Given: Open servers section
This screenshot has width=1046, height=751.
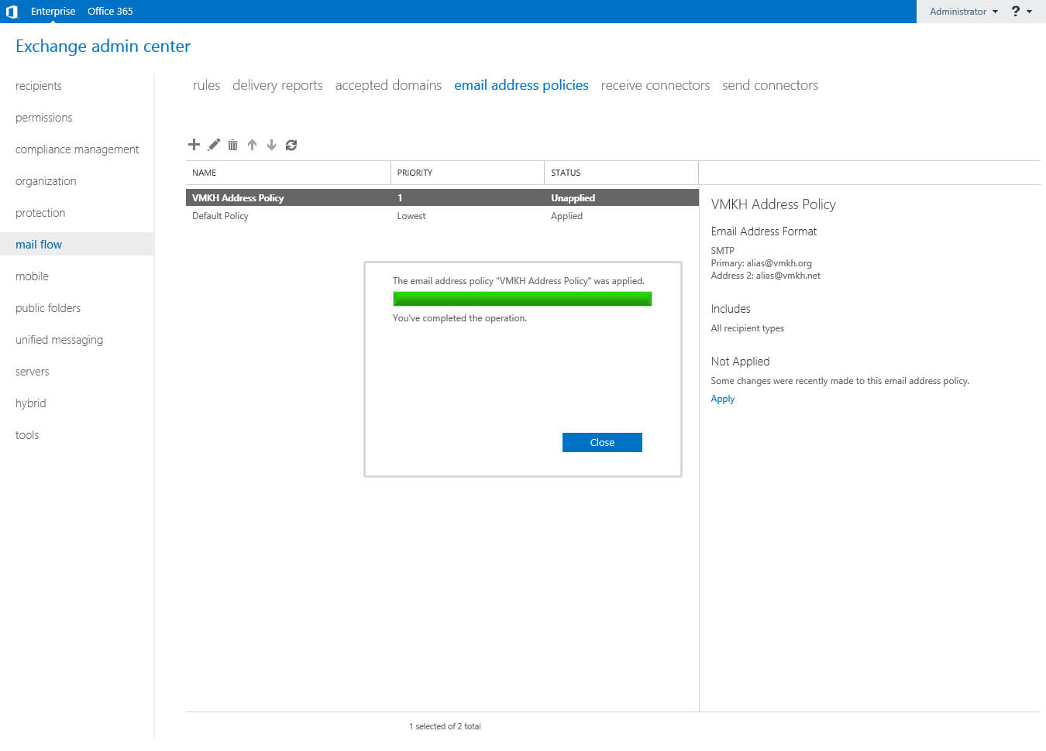Looking at the screenshot, I should pos(32,372).
